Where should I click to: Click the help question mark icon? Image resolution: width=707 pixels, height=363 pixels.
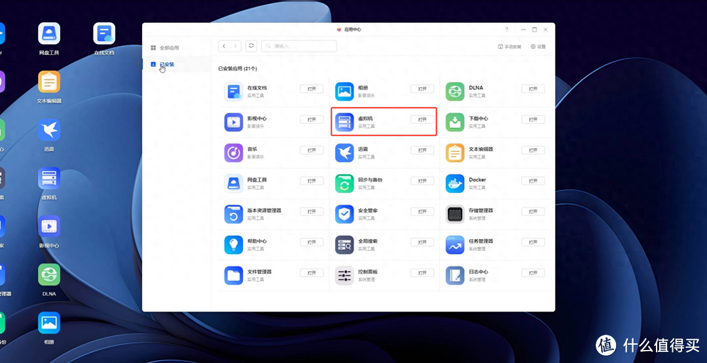click(506, 29)
